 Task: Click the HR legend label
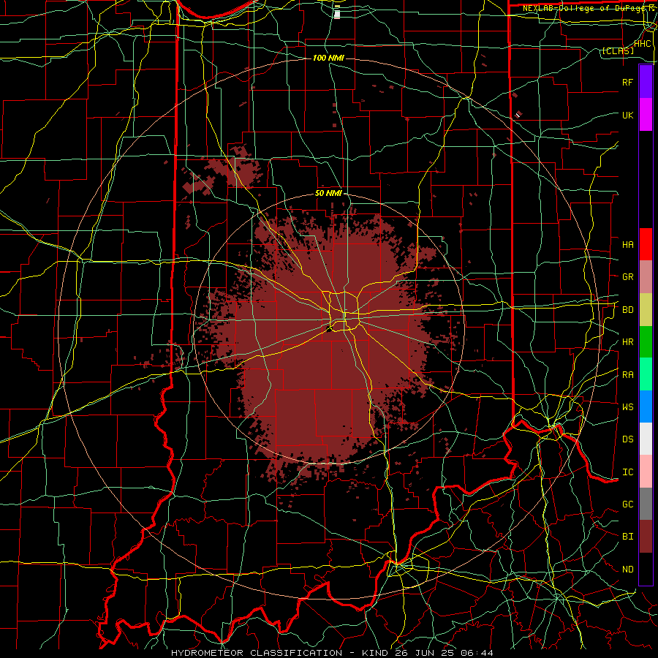pos(628,342)
